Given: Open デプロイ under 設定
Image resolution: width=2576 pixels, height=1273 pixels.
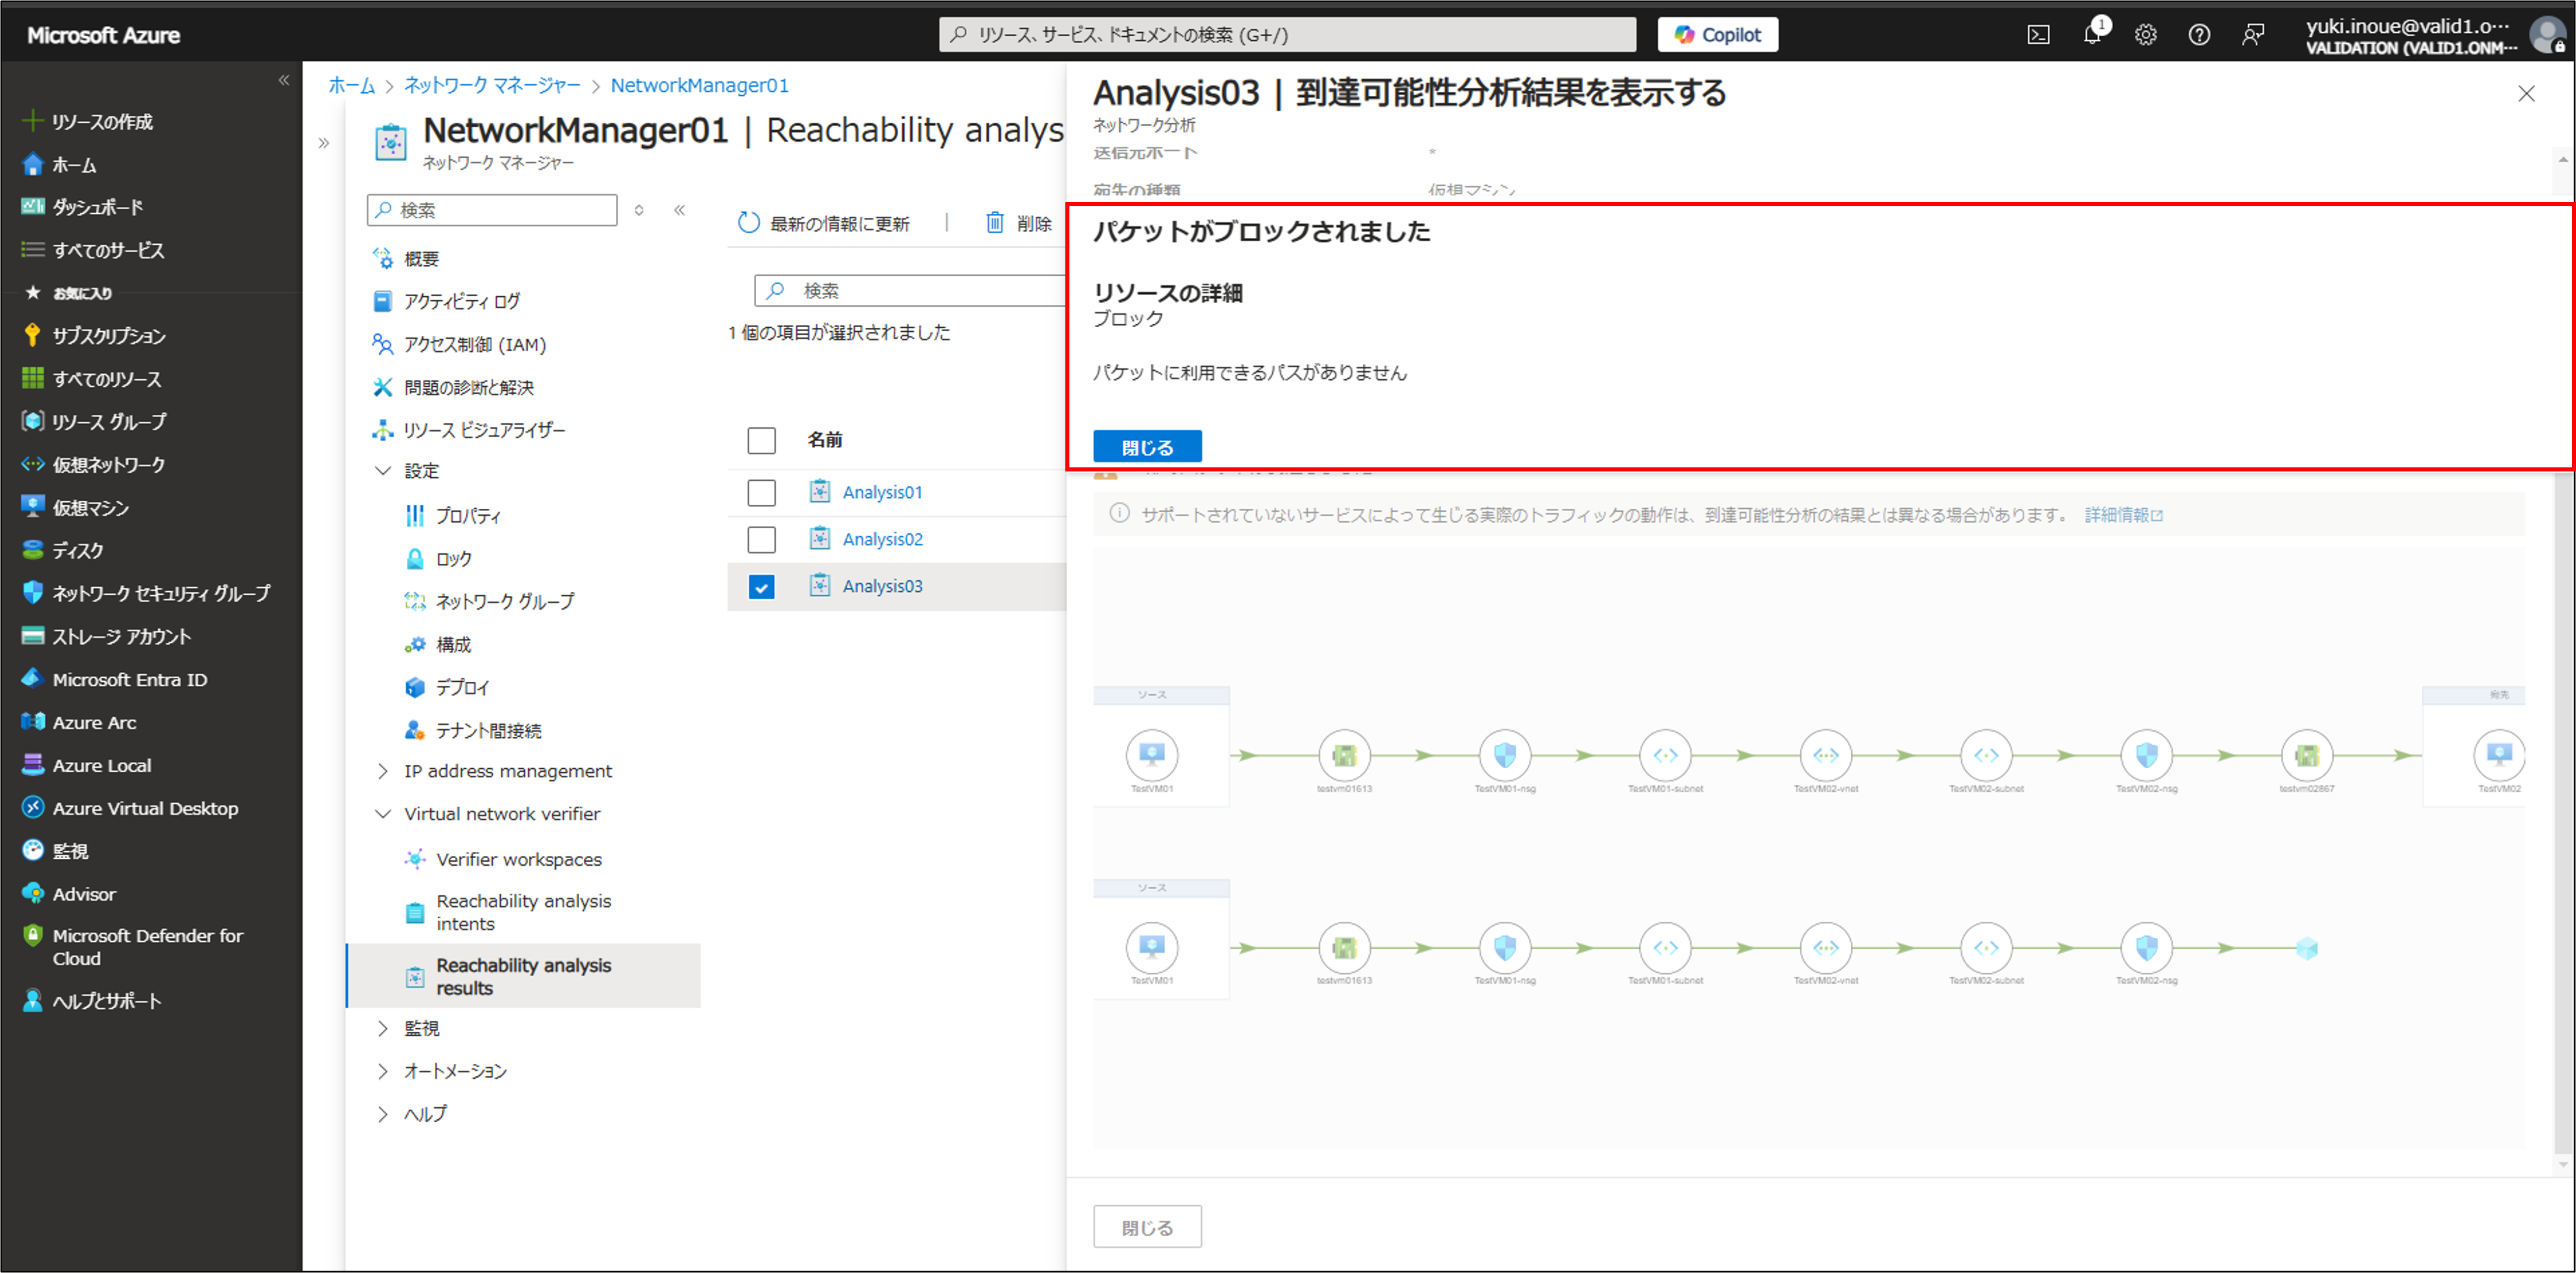Looking at the screenshot, I should (446, 688).
